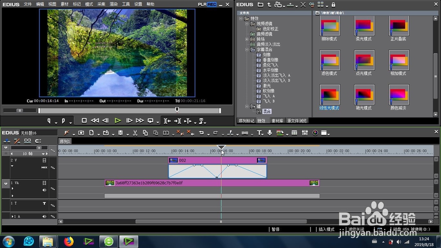This screenshot has height=248, width=441.
Task: Open the 渲染 menu
Action: pos(113,4)
